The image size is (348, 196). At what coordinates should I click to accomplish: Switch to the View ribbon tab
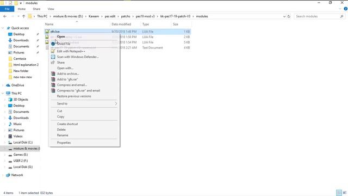[51, 9]
